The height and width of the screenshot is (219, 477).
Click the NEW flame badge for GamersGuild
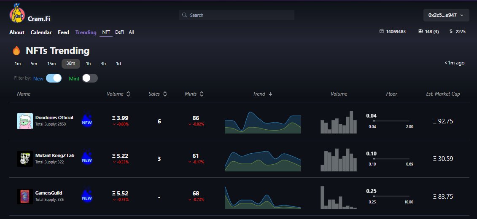click(x=87, y=195)
